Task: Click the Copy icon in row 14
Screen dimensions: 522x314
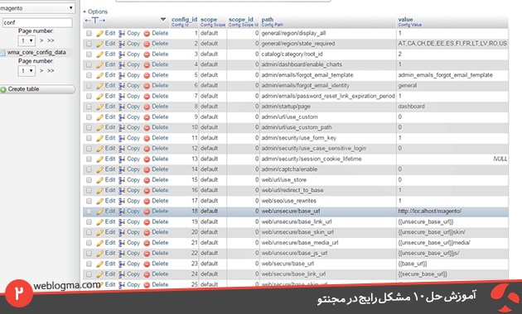Action: coord(122,169)
